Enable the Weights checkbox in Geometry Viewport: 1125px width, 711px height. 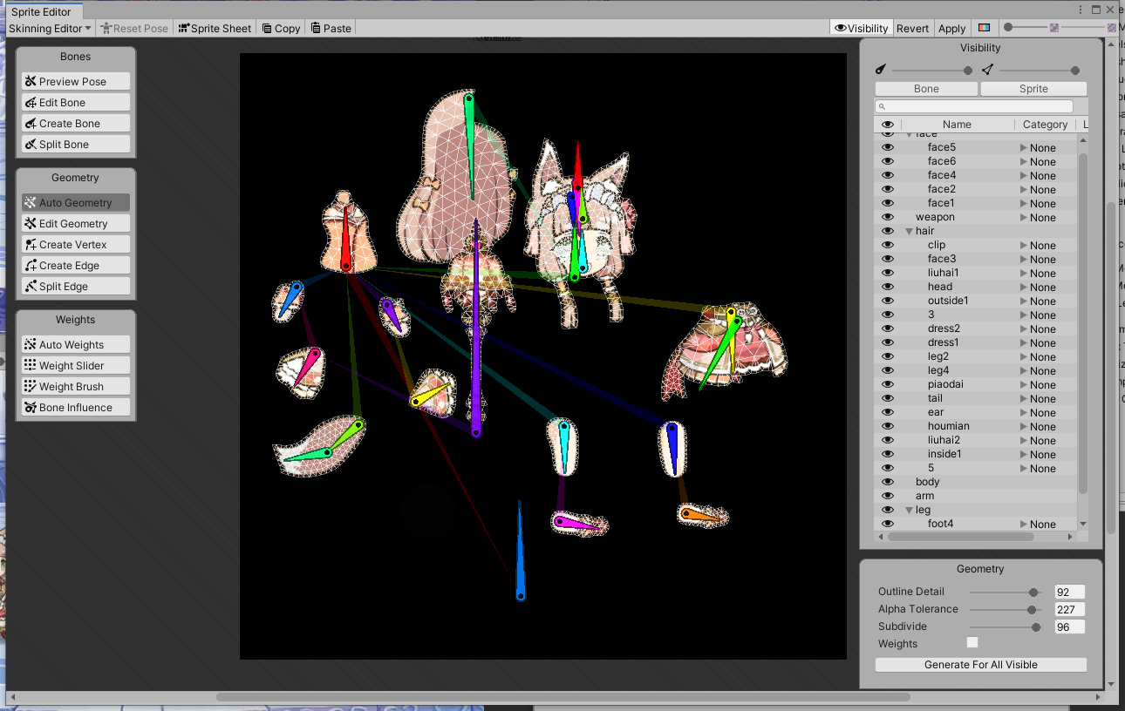pyautogui.click(x=972, y=643)
